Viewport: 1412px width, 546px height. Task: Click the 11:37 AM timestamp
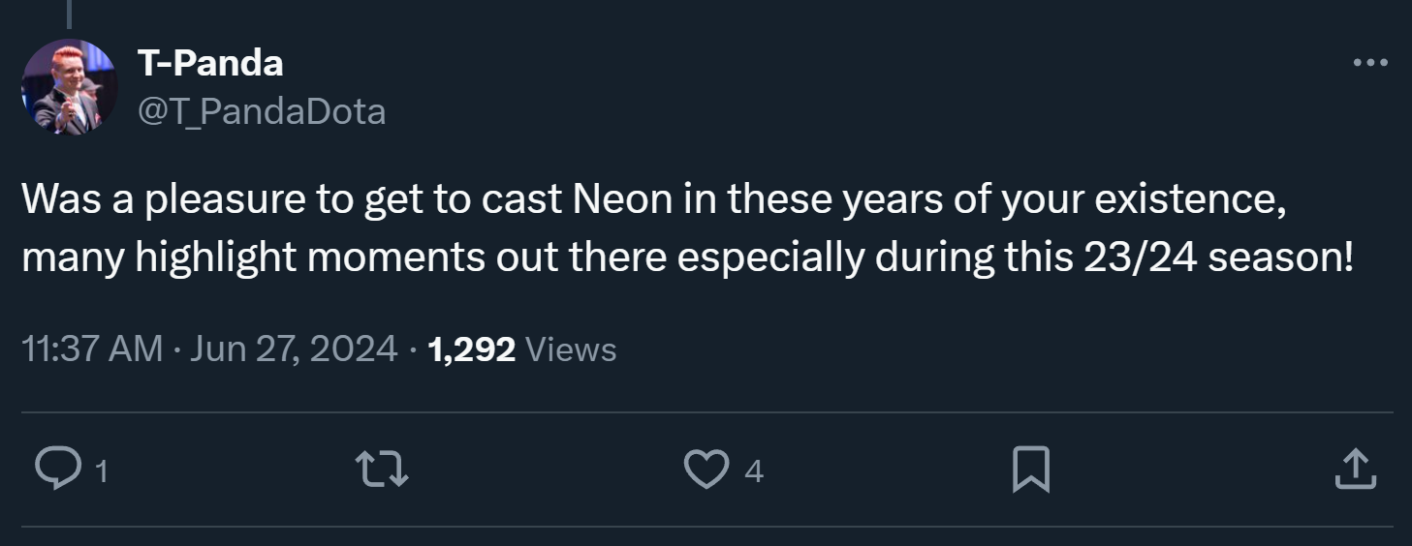click(92, 349)
